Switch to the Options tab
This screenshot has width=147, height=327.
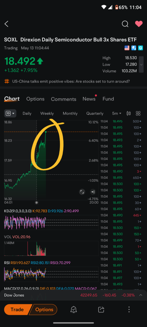[35, 99]
